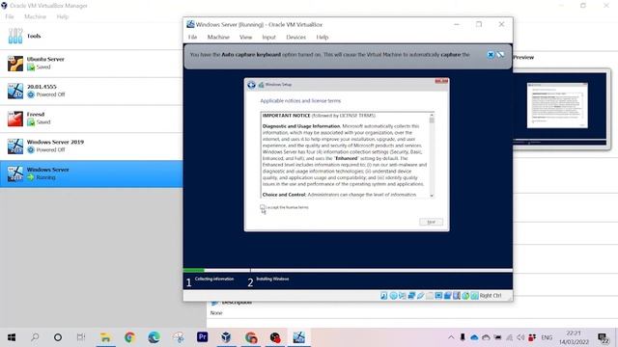
Task: Select the Freesd VM in the list
Action: click(x=91, y=119)
